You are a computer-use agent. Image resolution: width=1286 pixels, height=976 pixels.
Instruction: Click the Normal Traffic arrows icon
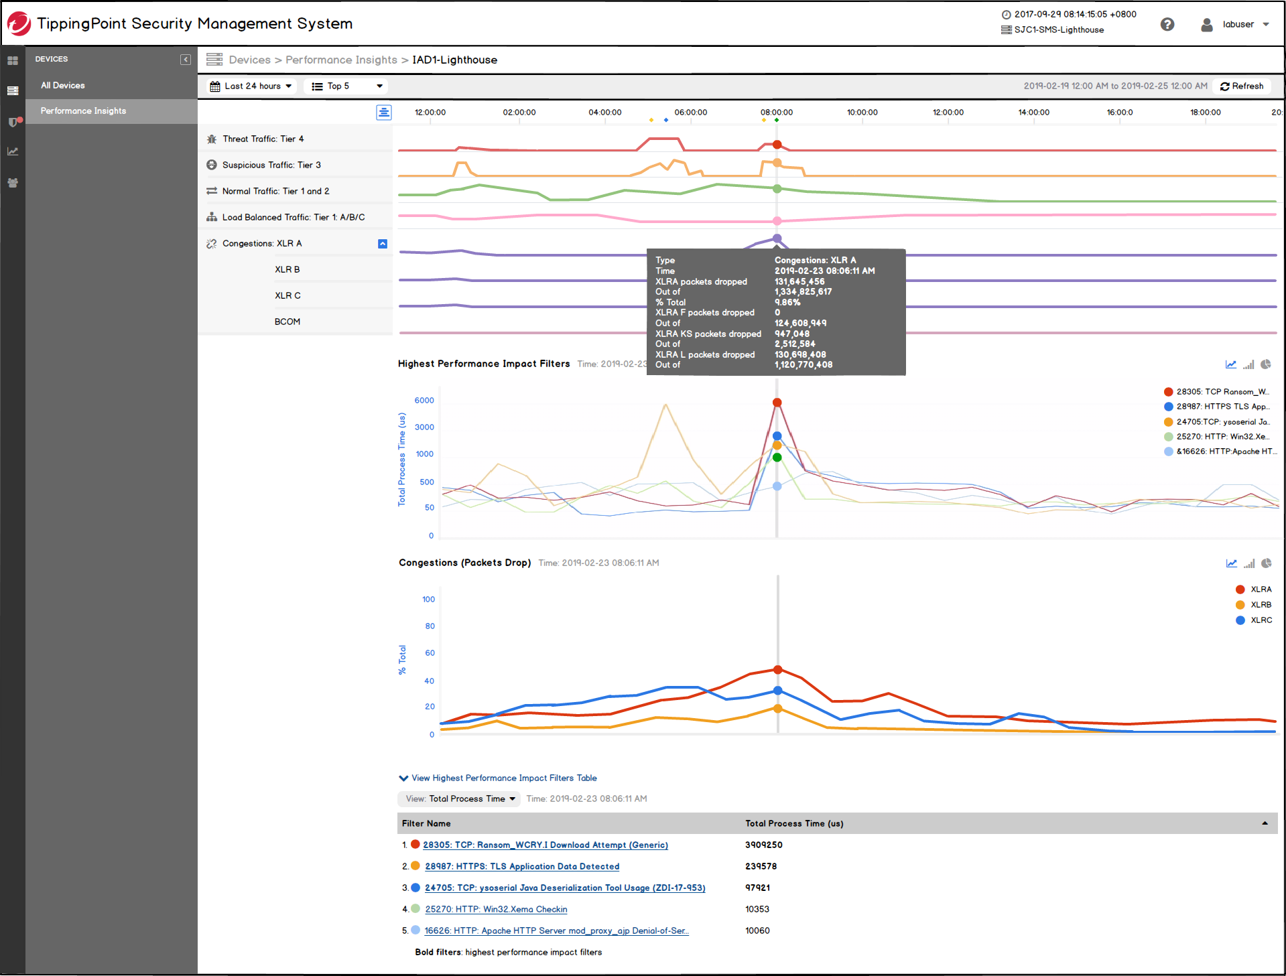click(x=212, y=191)
